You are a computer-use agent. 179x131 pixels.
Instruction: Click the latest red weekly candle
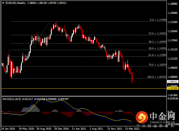tap(132, 78)
